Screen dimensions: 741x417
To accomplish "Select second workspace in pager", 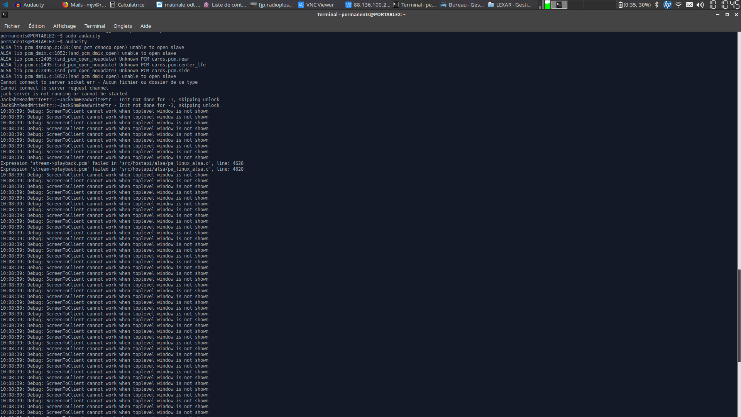I will 575,5.
